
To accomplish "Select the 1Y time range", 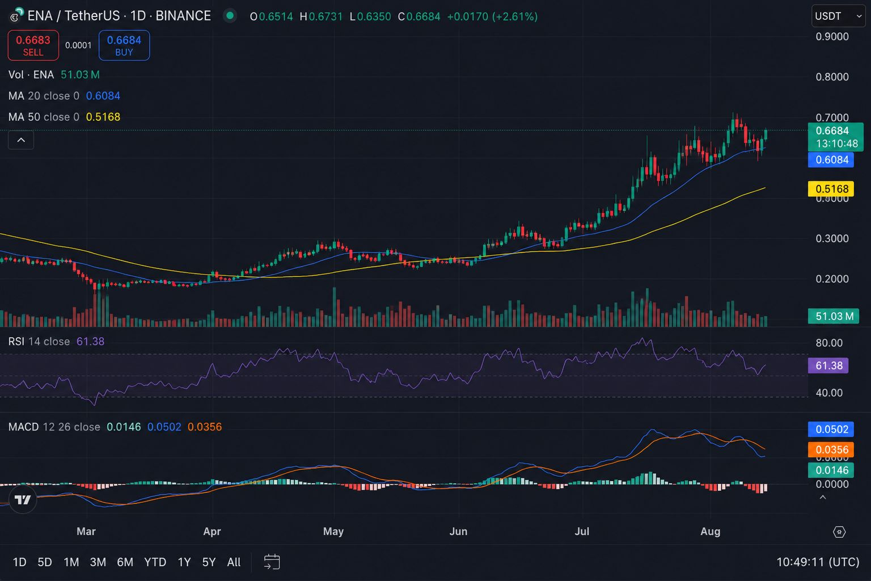I will tap(184, 562).
